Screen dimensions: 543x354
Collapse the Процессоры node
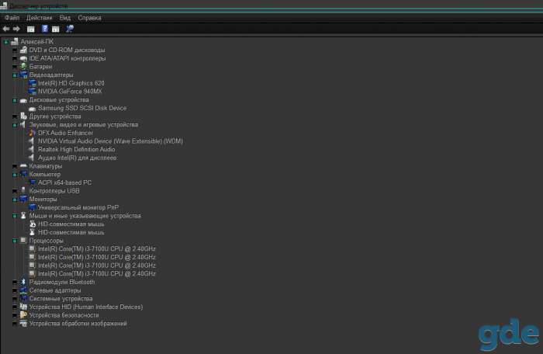[x=15, y=241]
